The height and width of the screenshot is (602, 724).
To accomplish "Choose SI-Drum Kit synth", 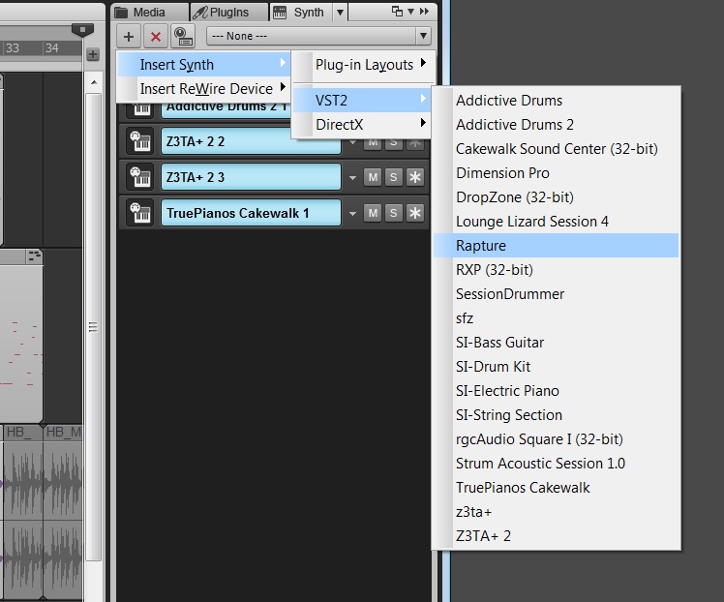I will 556,367.
